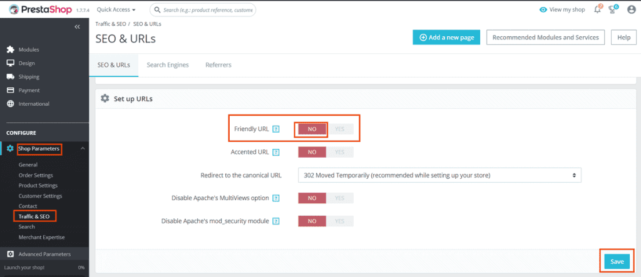Open Modules in sidebar

(x=29, y=49)
